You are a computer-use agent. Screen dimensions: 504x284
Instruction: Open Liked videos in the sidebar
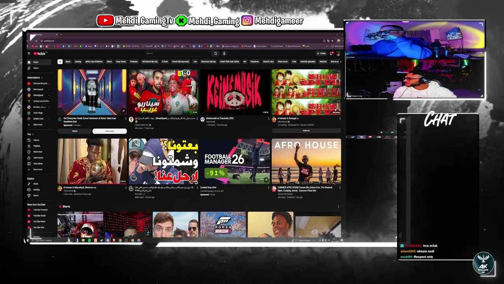pyautogui.click(x=39, y=158)
